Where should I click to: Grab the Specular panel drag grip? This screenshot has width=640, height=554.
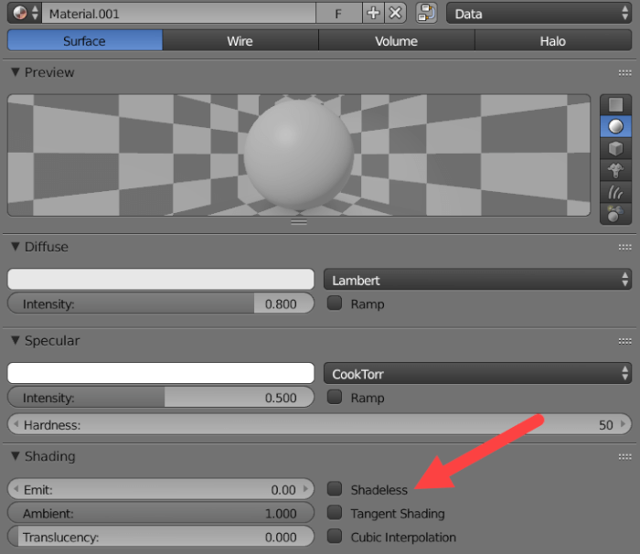624,341
